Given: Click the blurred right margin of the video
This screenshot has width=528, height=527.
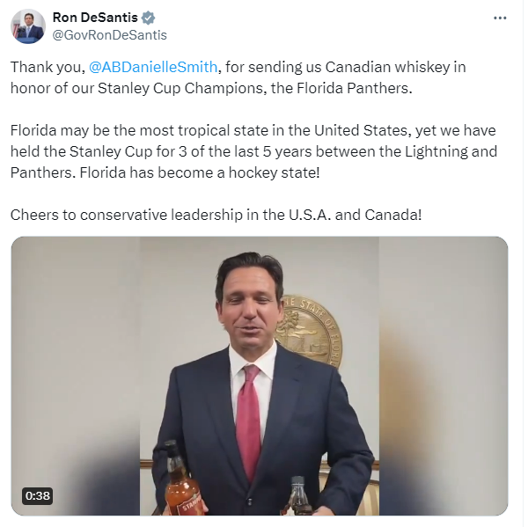Looking at the screenshot, I should [444, 377].
